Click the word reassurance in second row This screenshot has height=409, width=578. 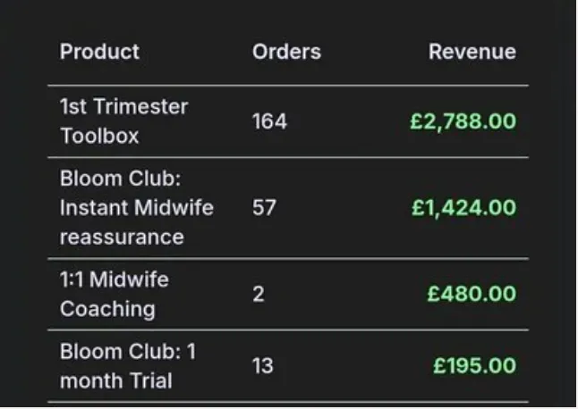122,238
